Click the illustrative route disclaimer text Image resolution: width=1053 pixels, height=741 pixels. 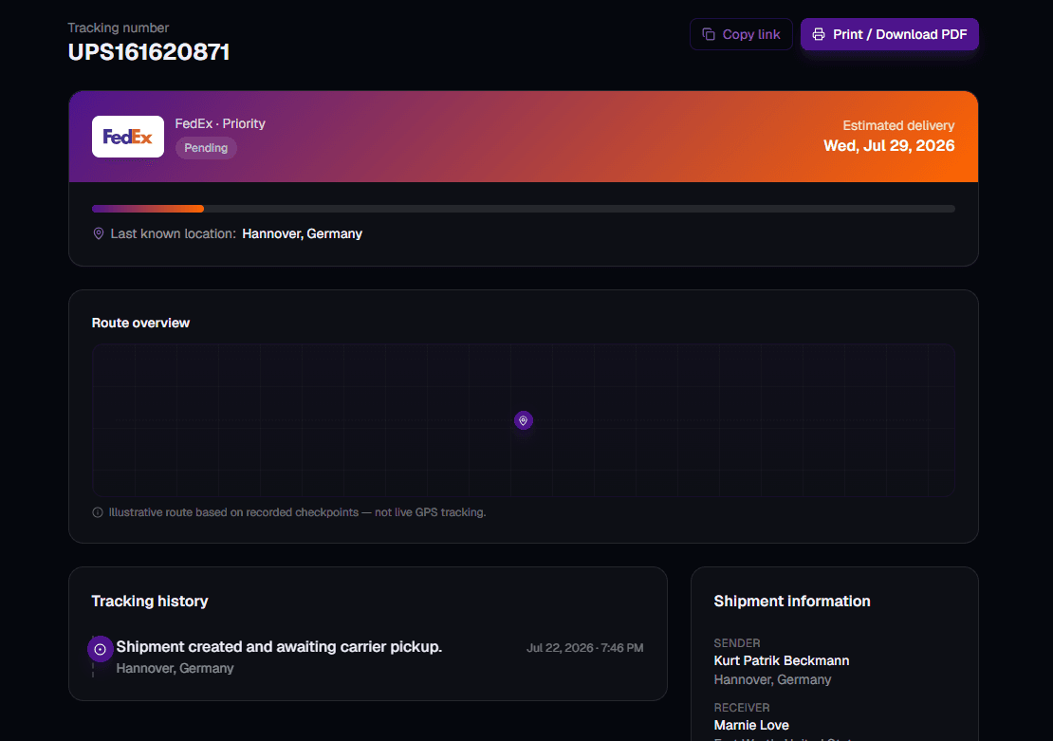[x=298, y=512]
